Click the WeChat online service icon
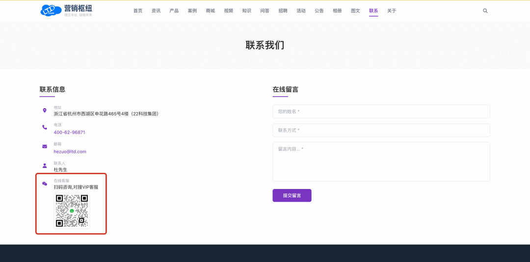This screenshot has width=530, height=262. 45,184
